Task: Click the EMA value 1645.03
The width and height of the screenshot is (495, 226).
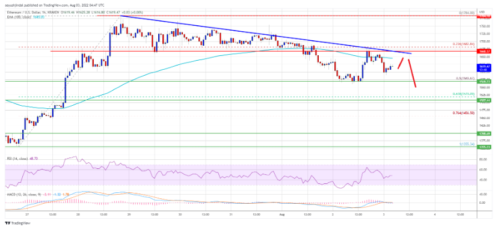Action: click(x=38, y=17)
